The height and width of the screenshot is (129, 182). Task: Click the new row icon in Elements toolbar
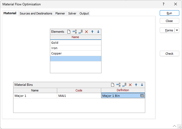69,32
